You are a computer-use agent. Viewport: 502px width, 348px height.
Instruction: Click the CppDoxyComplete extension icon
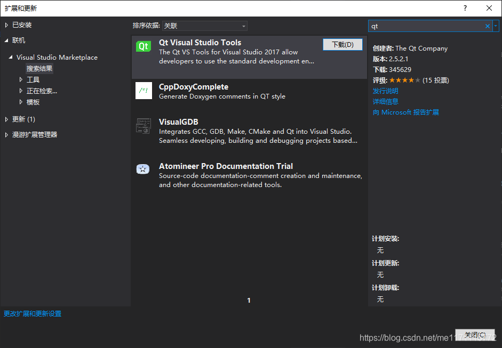click(x=143, y=91)
